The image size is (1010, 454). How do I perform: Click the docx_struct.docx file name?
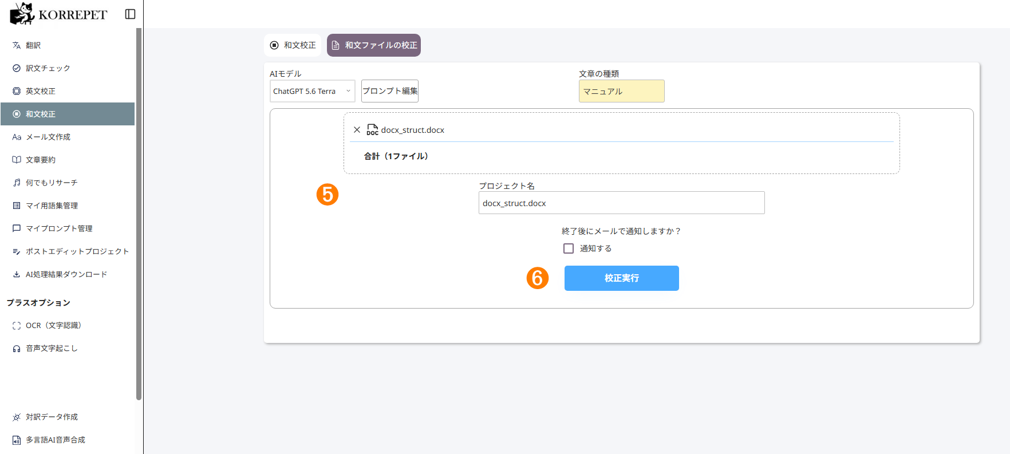point(413,130)
